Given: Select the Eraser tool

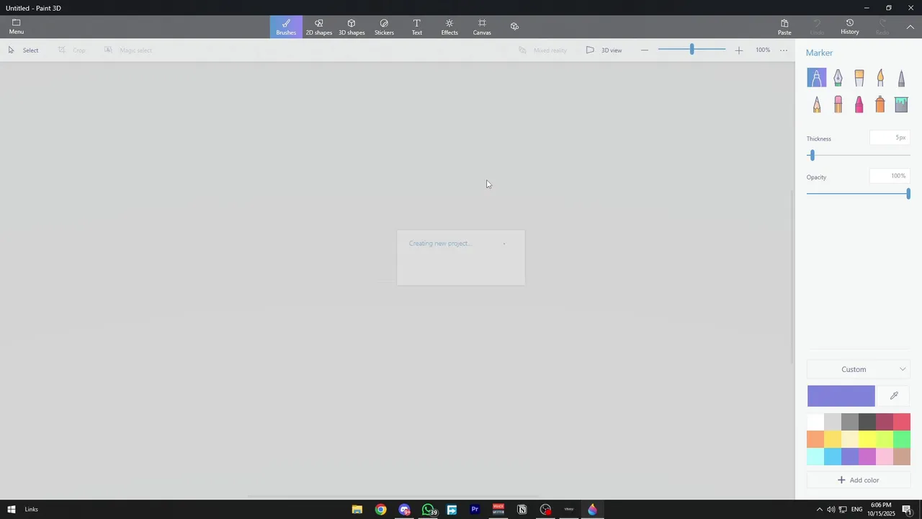Looking at the screenshot, I should pyautogui.click(x=838, y=105).
